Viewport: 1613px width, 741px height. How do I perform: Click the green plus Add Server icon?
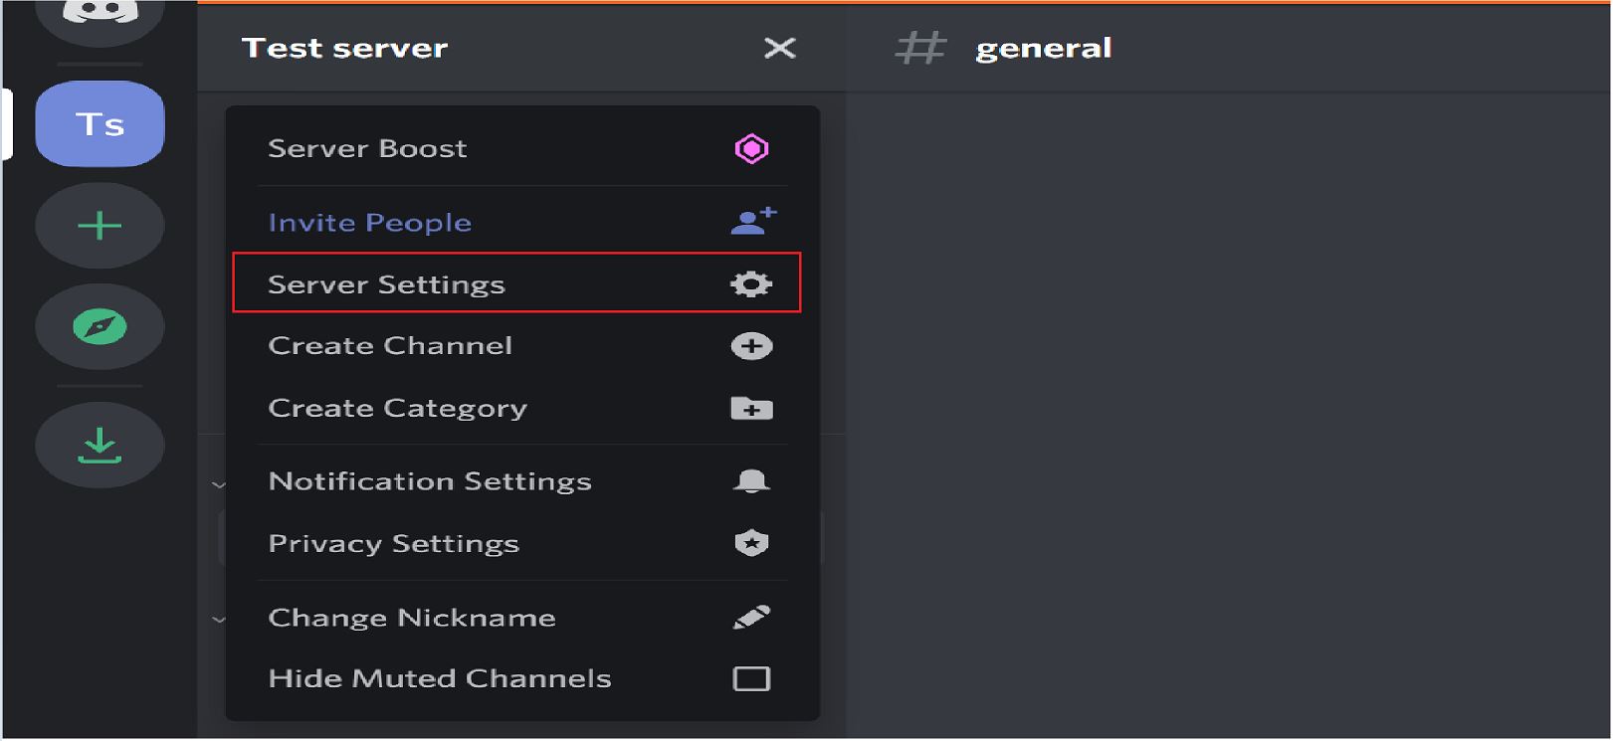(100, 227)
